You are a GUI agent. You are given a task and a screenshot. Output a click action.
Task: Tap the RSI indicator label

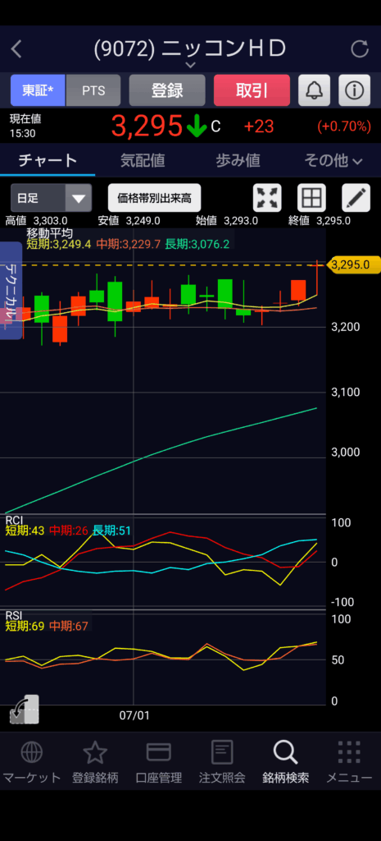point(13,614)
